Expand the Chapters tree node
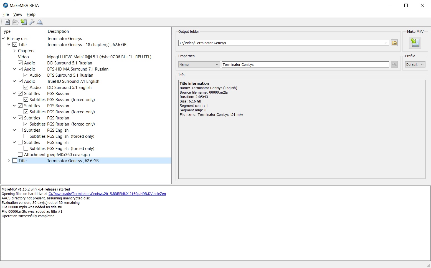The image size is (431, 268). 14,51
